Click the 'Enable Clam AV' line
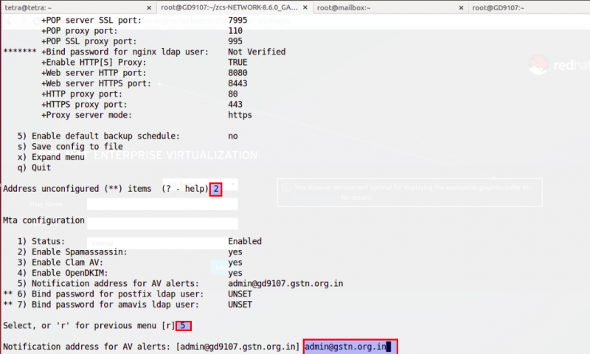The width and height of the screenshot is (590, 354). coord(60,263)
